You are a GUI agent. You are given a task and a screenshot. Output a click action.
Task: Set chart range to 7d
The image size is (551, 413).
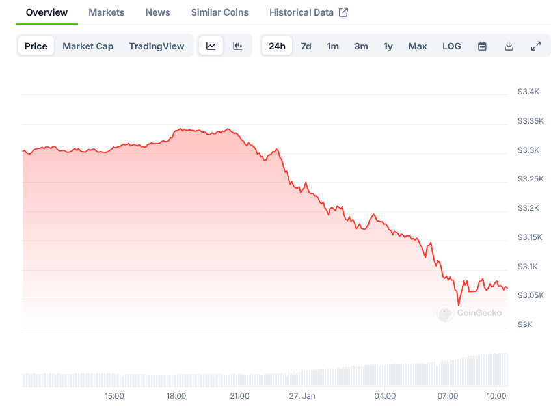click(306, 46)
